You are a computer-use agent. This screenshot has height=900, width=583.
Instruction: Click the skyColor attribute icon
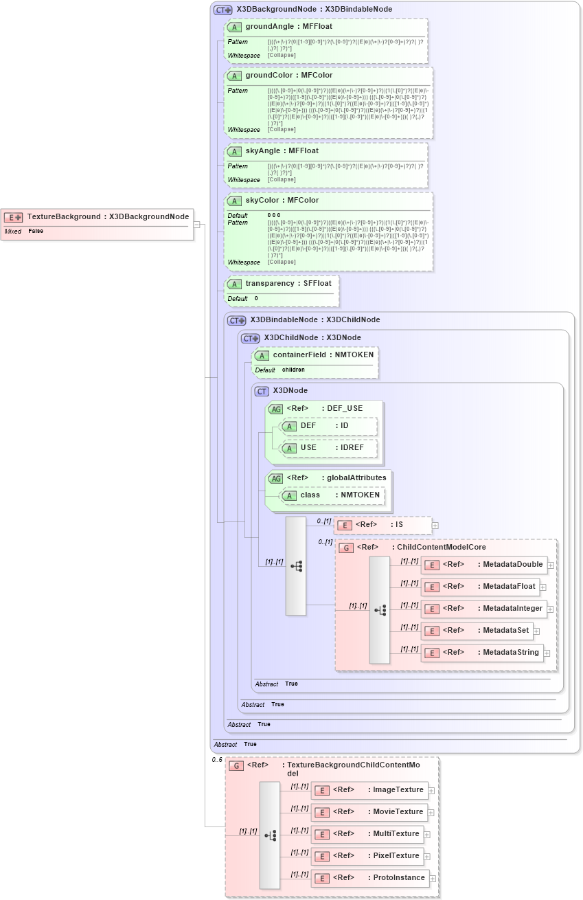coord(235,201)
